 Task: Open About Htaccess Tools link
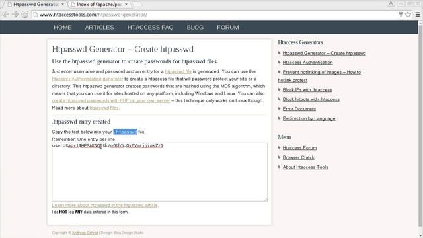click(x=305, y=167)
